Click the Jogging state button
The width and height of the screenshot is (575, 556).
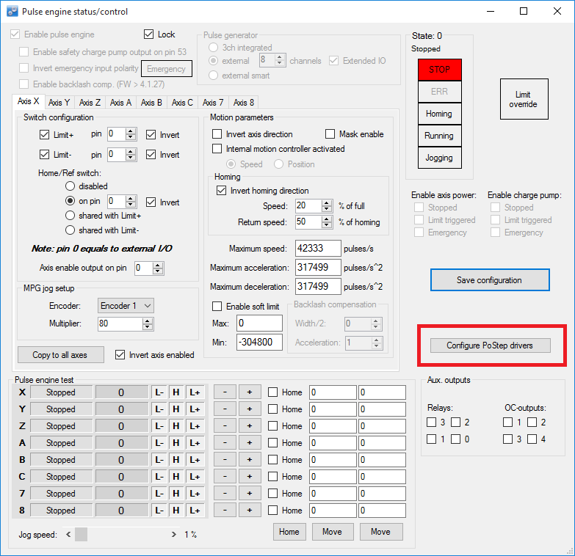(x=440, y=158)
